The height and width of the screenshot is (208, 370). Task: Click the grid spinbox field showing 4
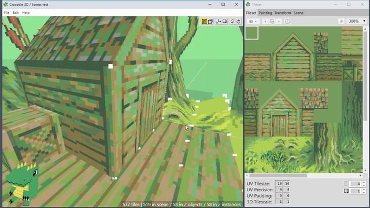pyautogui.click(x=356, y=184)
